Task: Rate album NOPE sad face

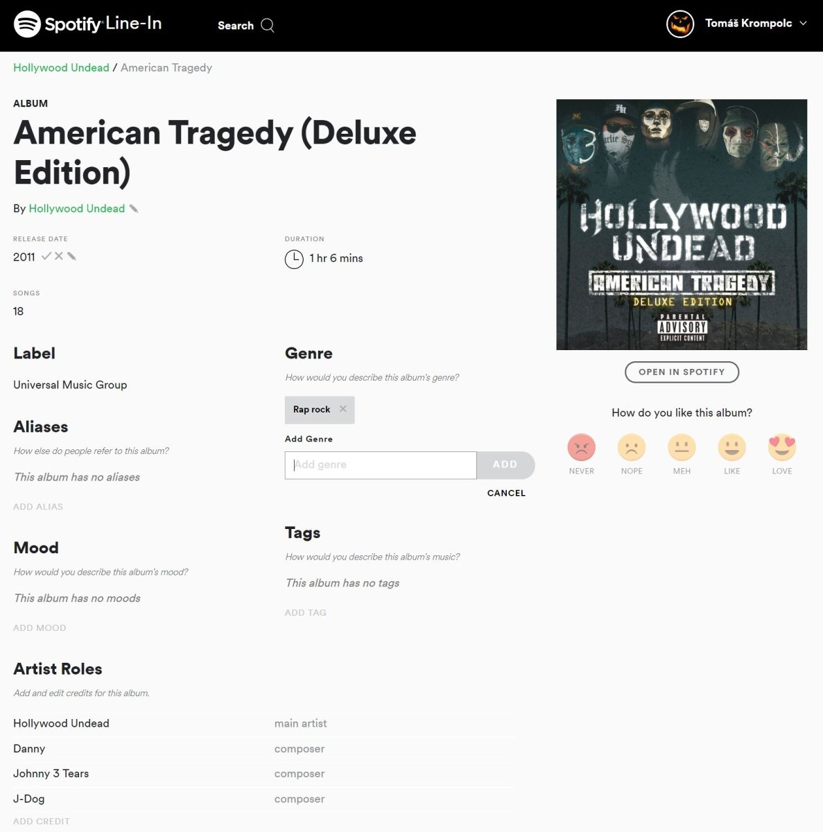Action: click(632, 448)
